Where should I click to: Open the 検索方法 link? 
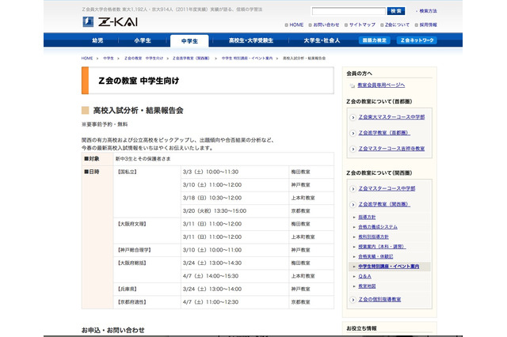click(x=428, y=11)
